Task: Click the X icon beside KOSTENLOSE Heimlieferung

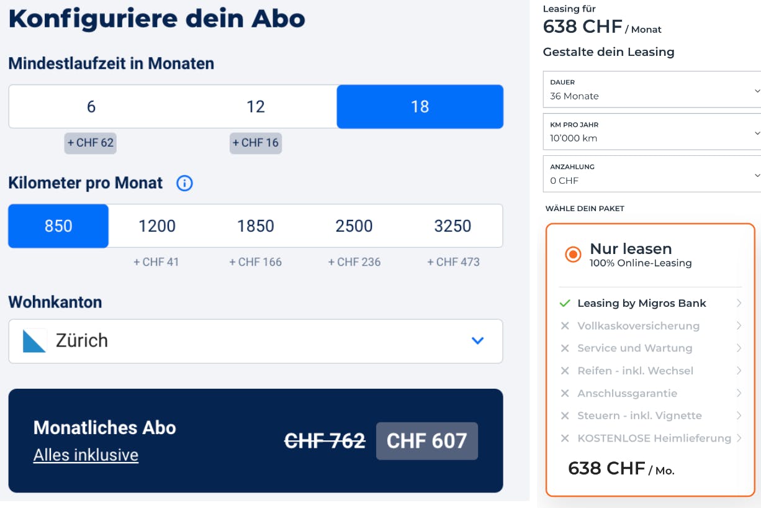Action: point(565,438)
